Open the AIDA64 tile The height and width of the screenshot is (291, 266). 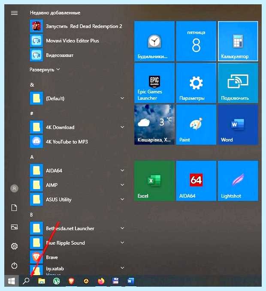(x=196, y=181)
